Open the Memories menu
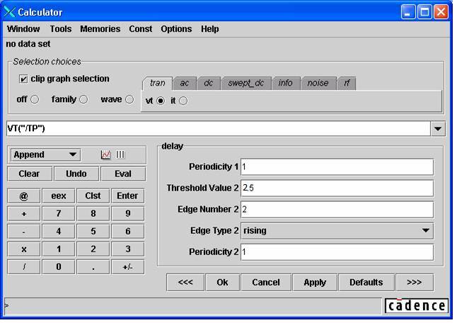The width and height of the screenshot is (457, 323). (x=100, y=29)
